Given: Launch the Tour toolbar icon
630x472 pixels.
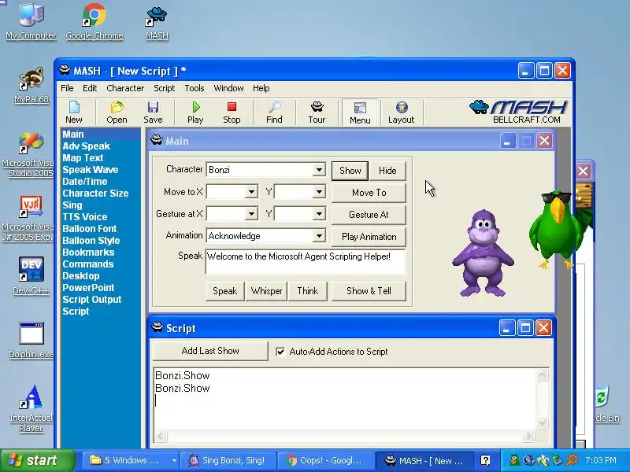Looking at the screenshot, I should point(317,112).
